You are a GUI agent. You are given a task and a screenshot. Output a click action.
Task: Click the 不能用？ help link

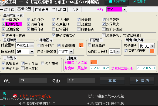139,1
